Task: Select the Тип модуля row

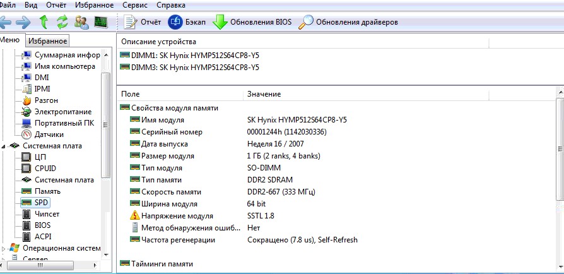Action: (x=206, y=168)
